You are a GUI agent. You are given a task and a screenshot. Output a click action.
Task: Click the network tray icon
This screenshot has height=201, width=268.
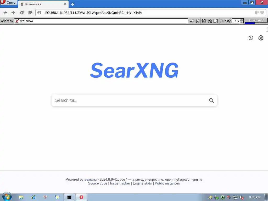pos(235,197)
